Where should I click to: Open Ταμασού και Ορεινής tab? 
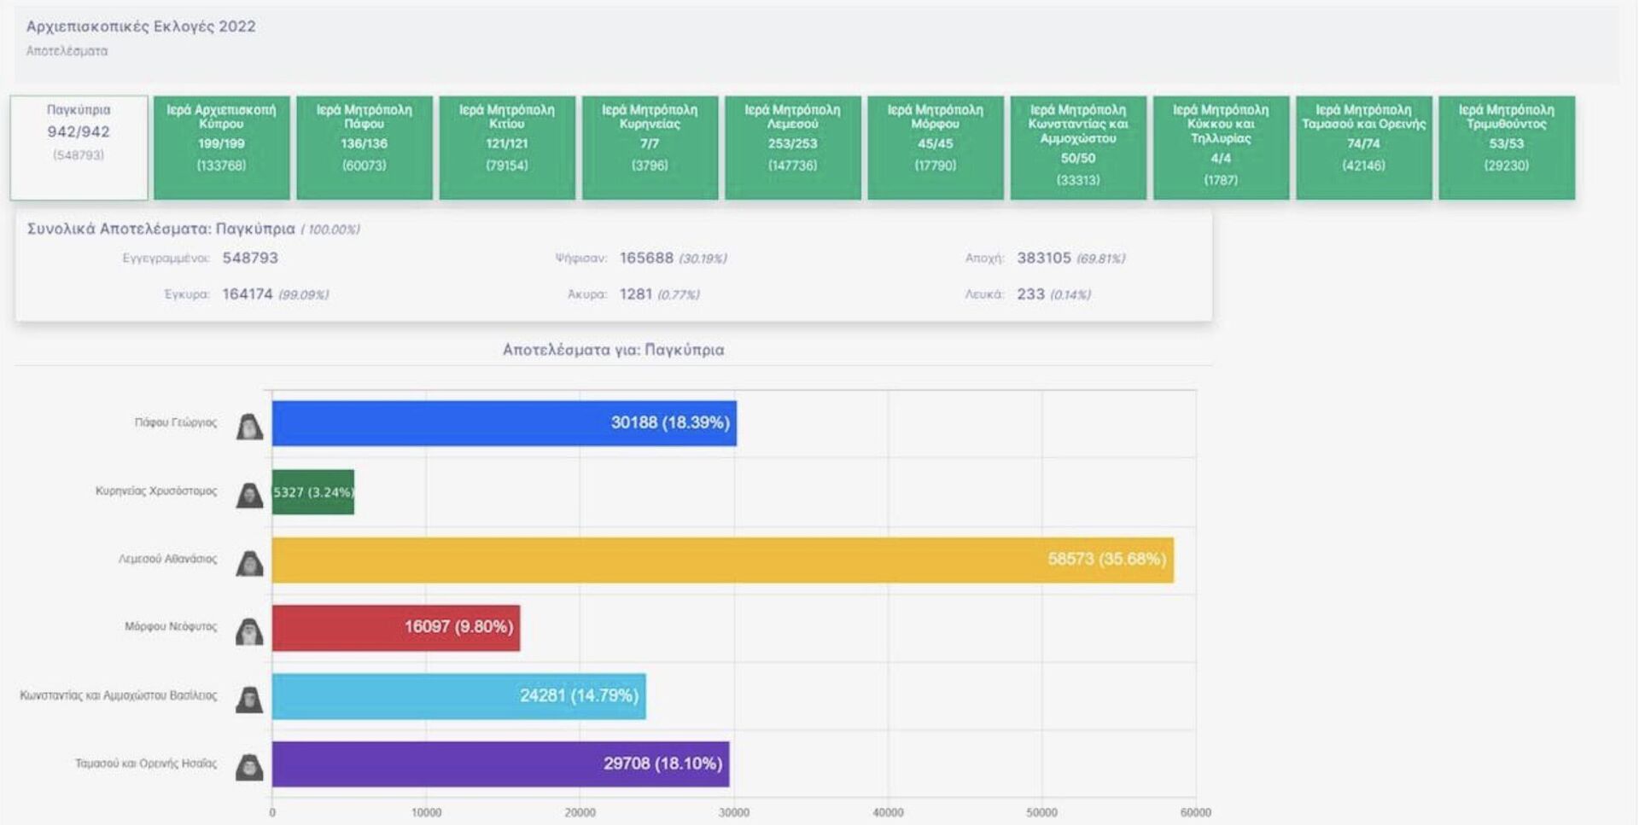pyautogui.click(x=1363, y=148)
